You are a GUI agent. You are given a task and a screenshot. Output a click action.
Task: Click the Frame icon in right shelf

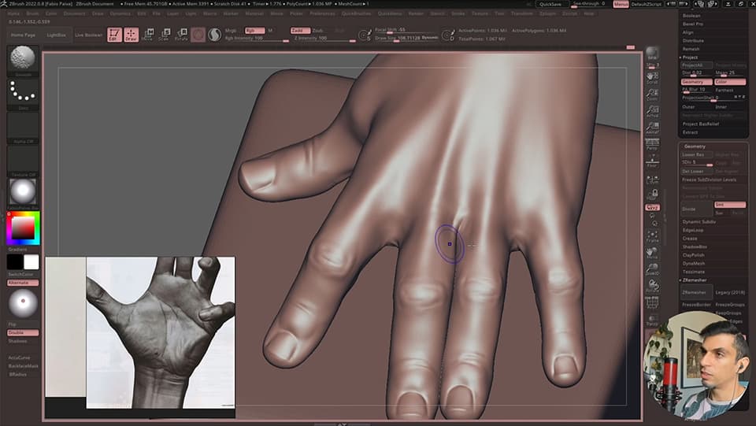pos(652,236)
